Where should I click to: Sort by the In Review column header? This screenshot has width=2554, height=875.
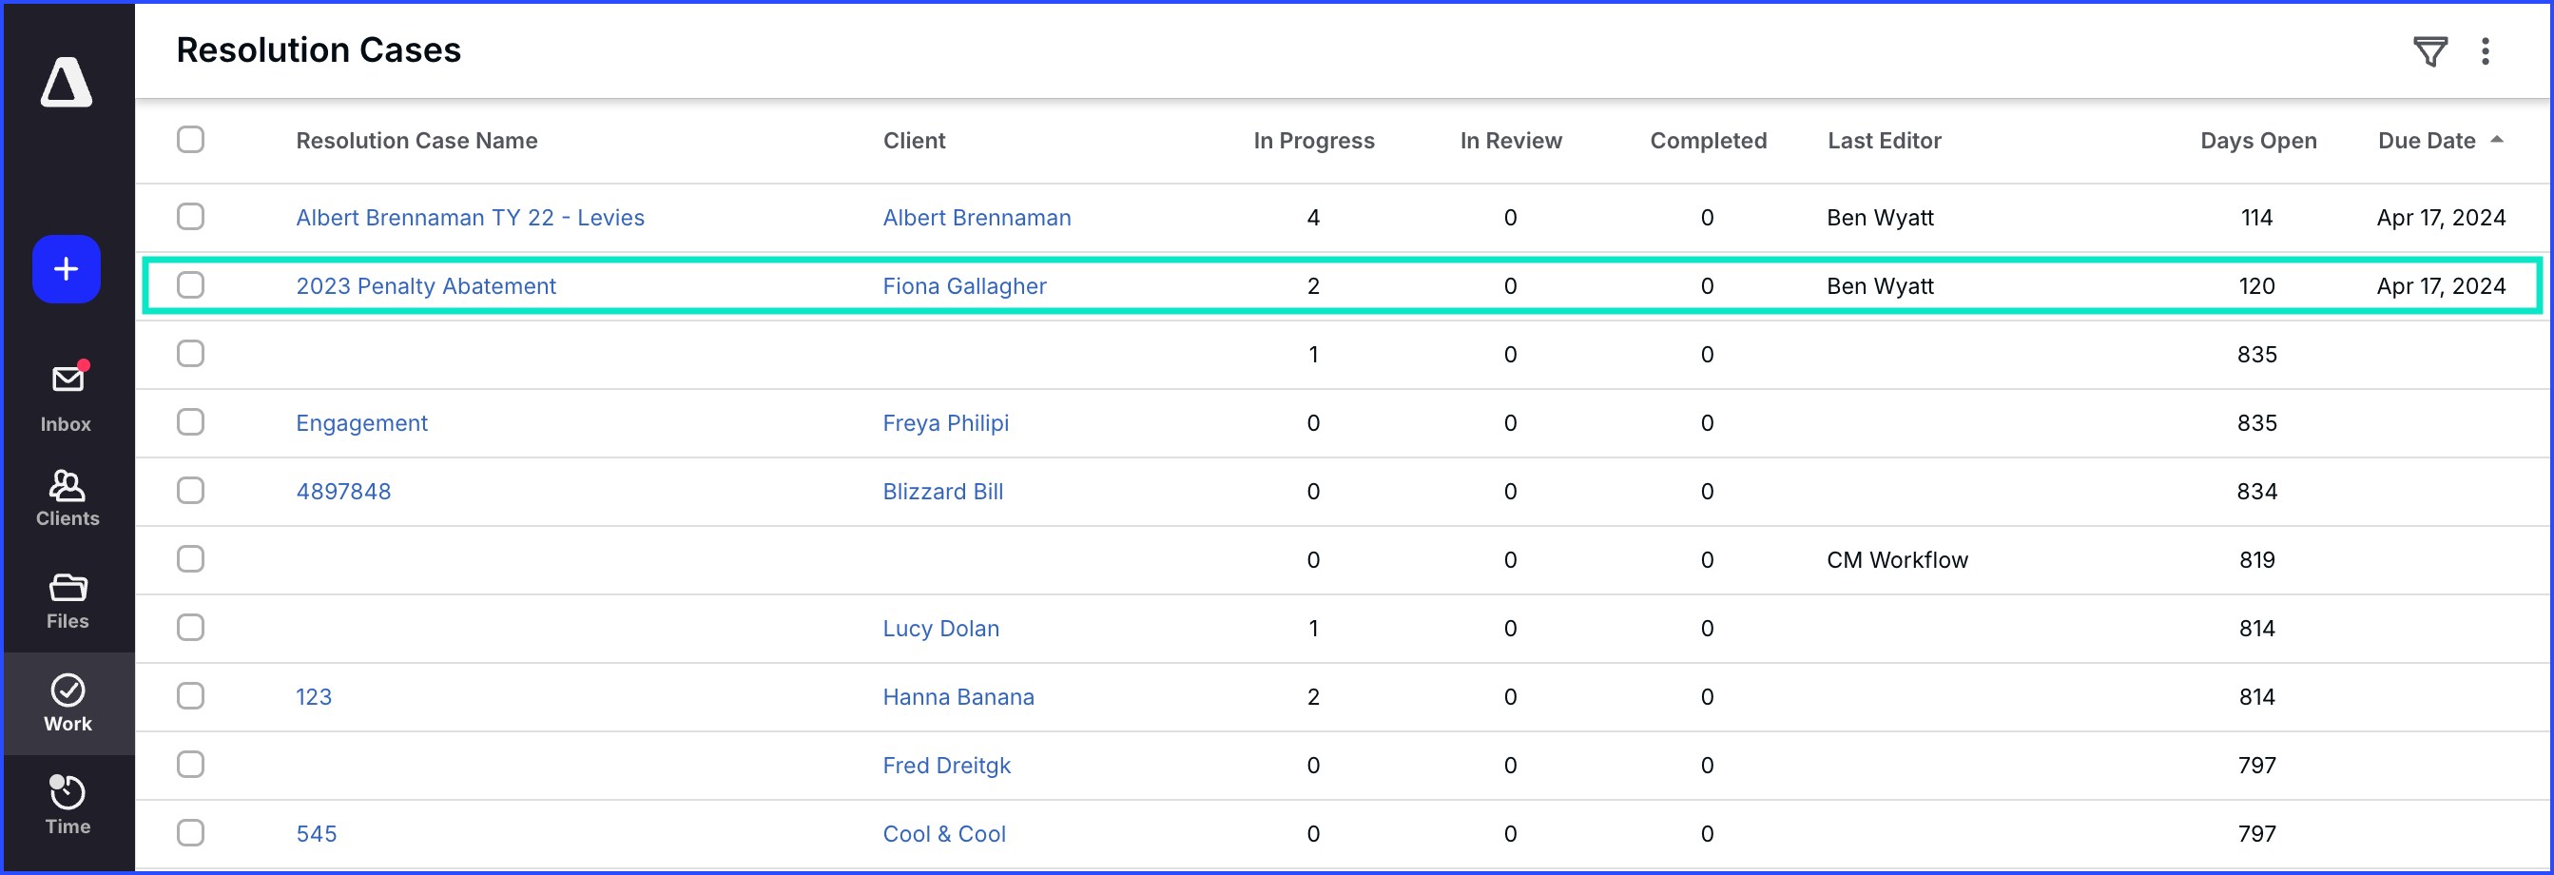[x=1510, y=141]
